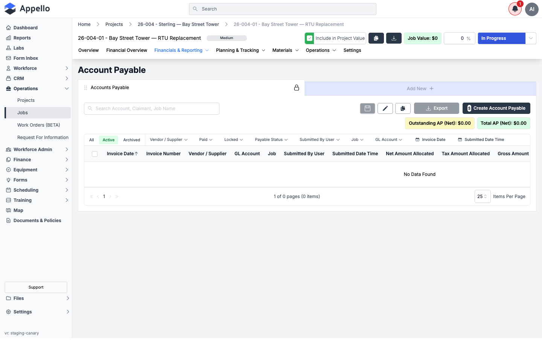Click Create Account Payable button

[x=496, y=108]
